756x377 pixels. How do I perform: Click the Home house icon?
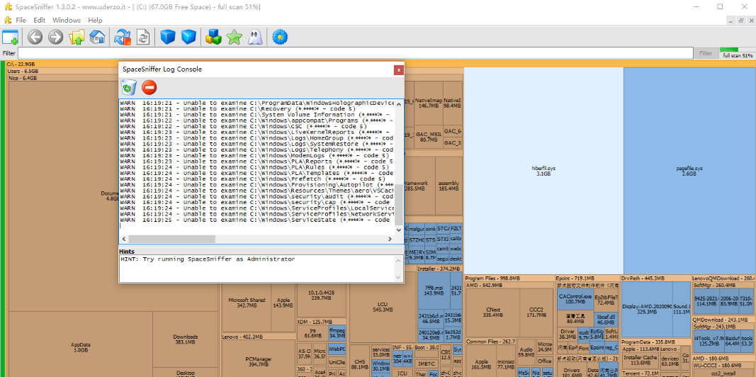pyautogui.click(x=97, y=37)
